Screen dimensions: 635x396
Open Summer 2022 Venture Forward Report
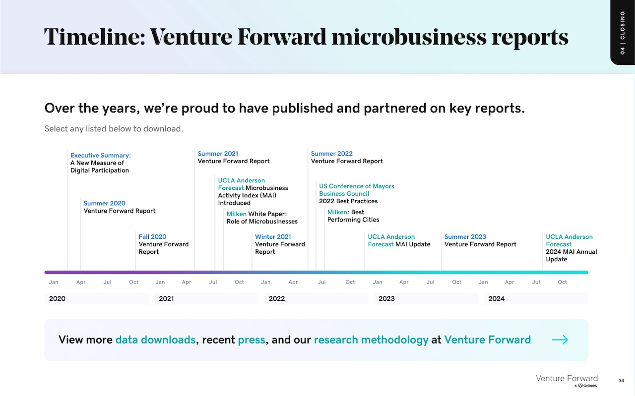331,154
